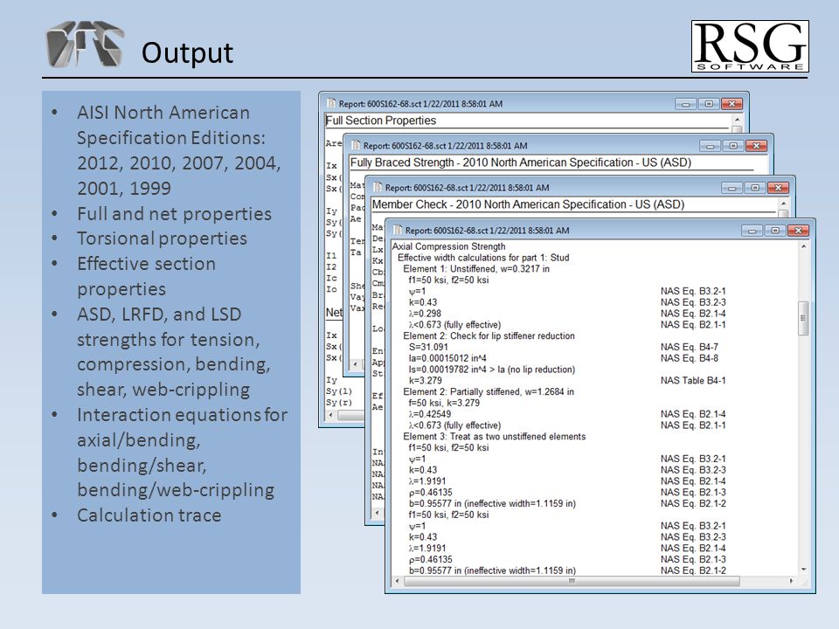
Task: Click the scroll-up arrow in the Full Section Properties window
Action: pyautogui.click(x=737, y=120)
